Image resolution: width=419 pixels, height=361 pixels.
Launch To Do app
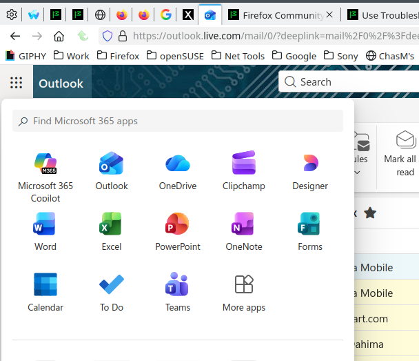tap(112, 292)
